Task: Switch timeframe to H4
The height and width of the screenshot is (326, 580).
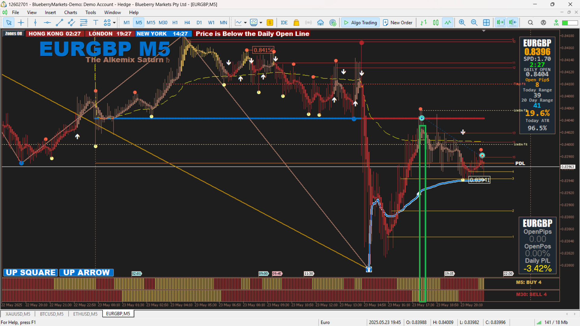Action: click(187, 23)
